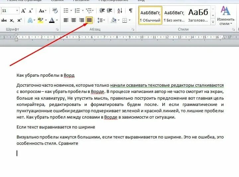
Task: Toggle superscript formatting
Action: click(20, 20)
